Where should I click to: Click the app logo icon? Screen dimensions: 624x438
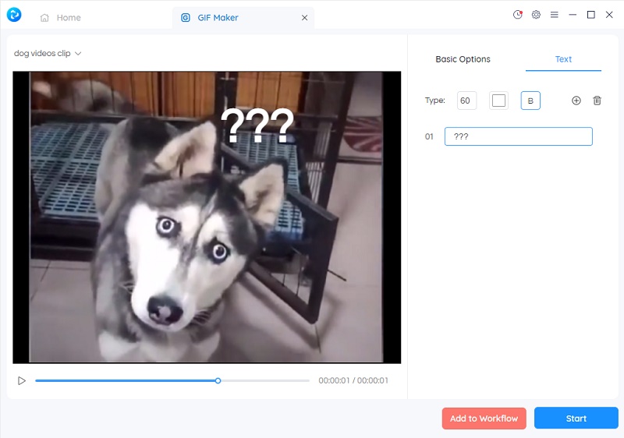pyautogui.click(x=14, y=15)
